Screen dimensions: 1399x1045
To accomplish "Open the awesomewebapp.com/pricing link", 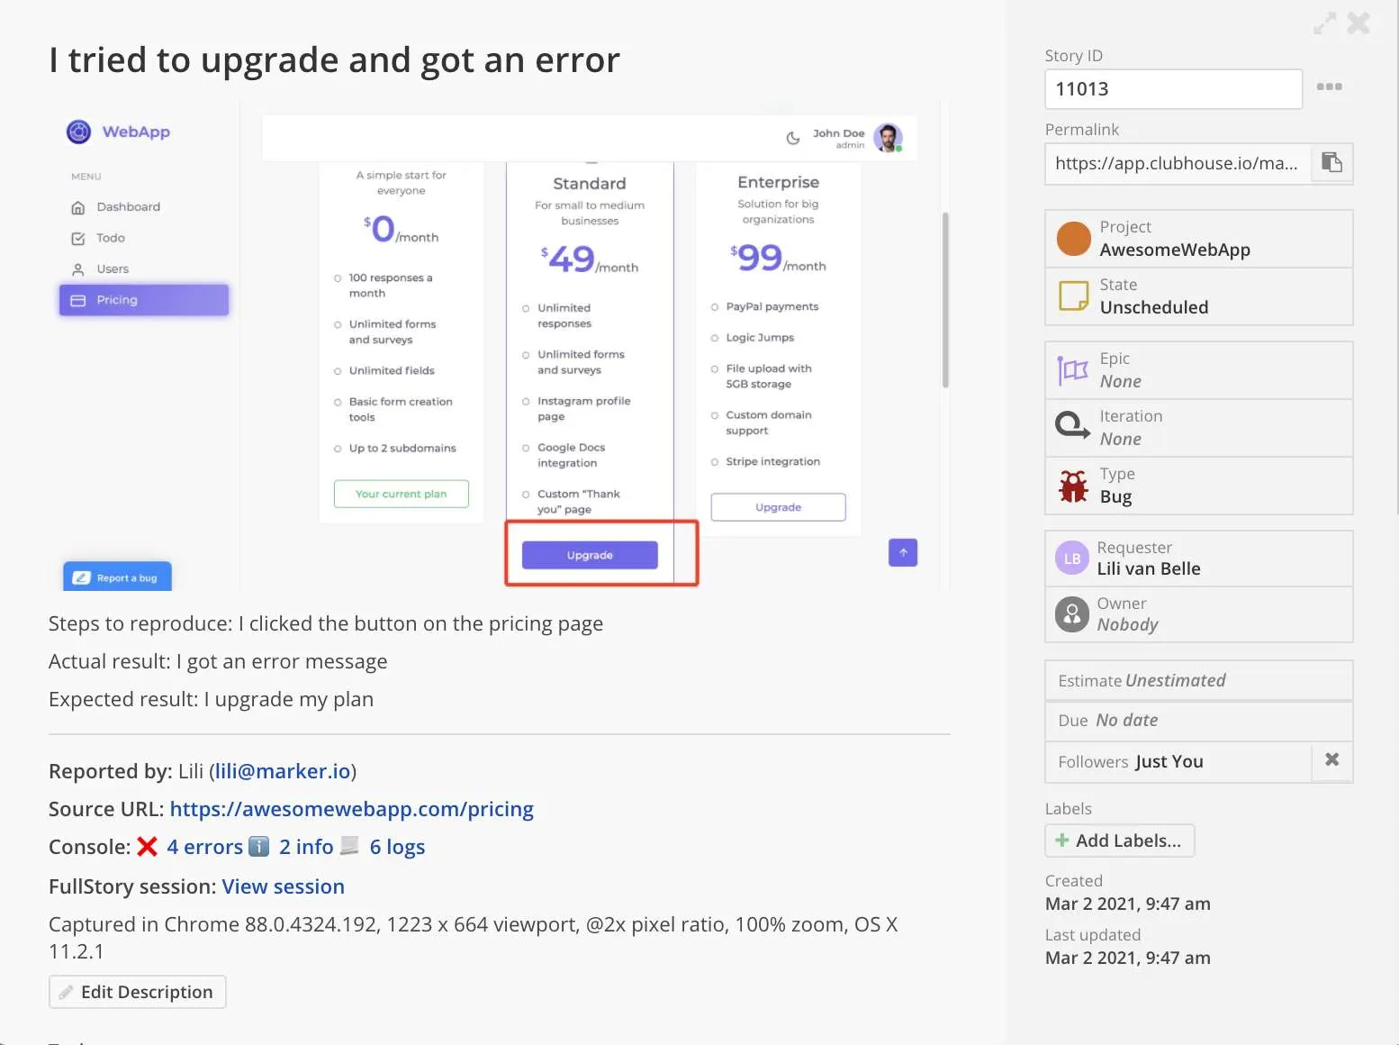I will [x=352, y=809].
